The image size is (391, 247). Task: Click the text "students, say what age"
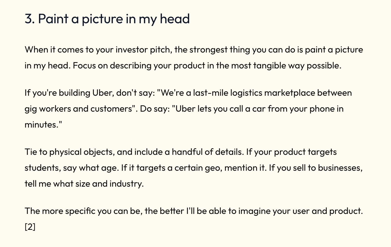[72, 168]
